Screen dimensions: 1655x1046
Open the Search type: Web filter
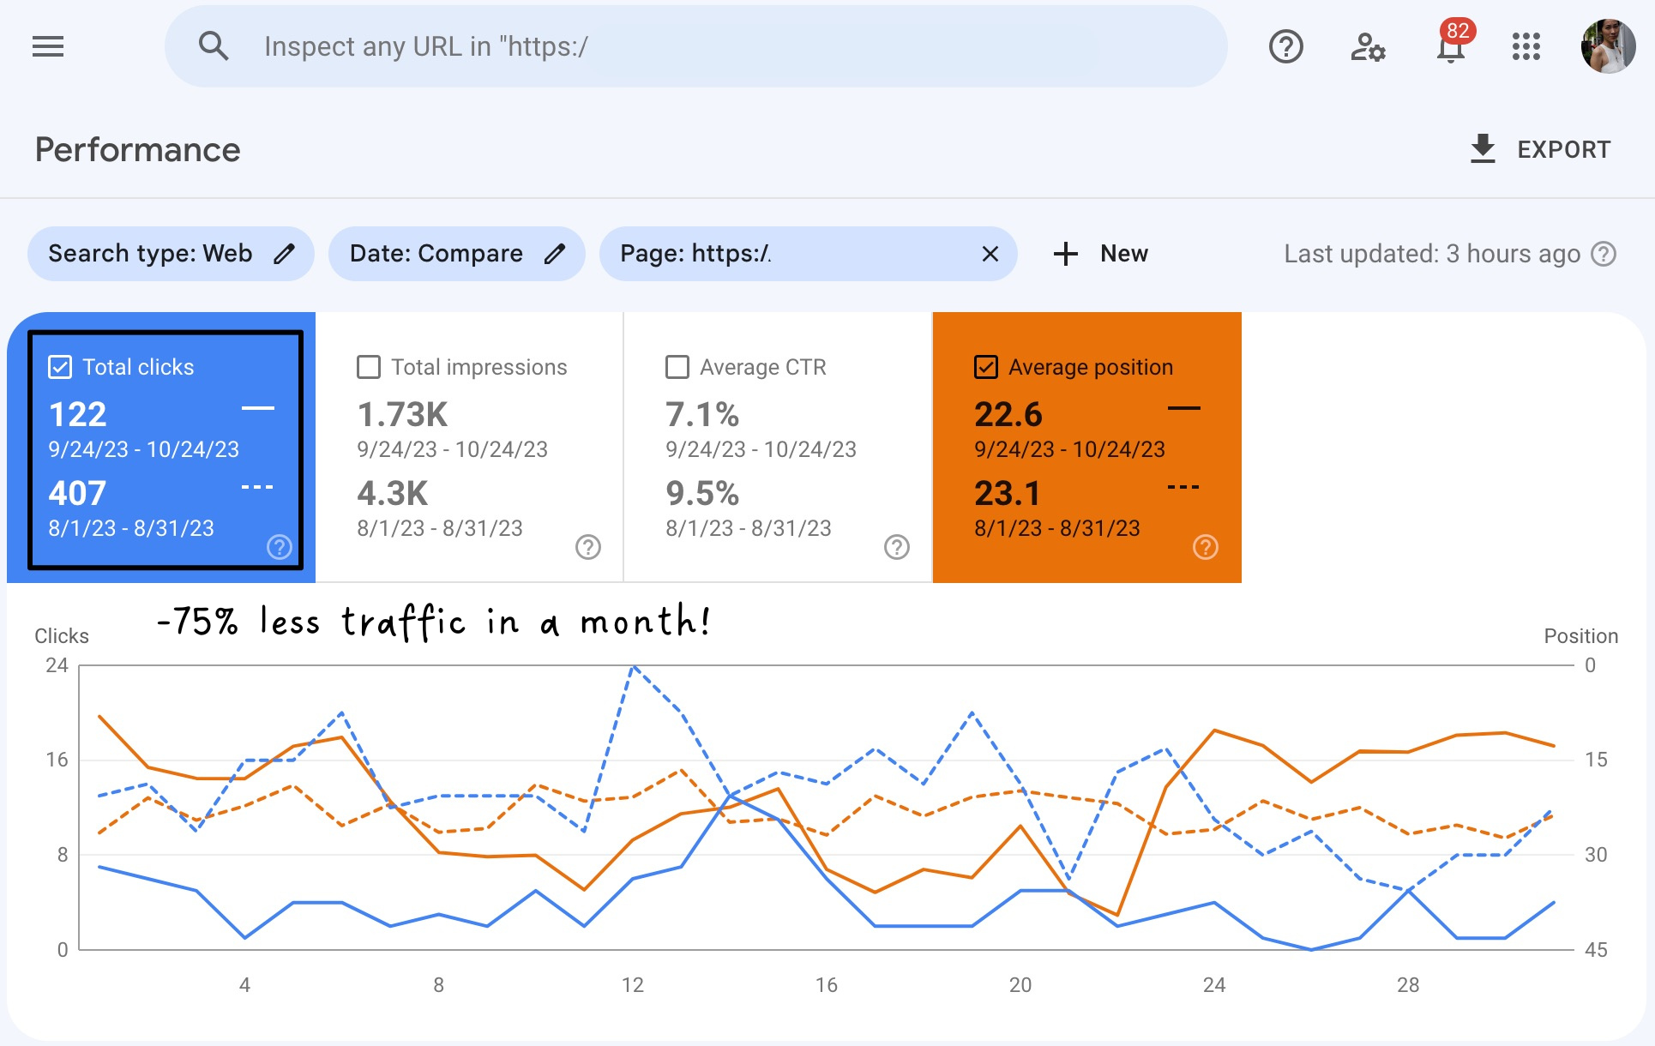pos(171,254)
